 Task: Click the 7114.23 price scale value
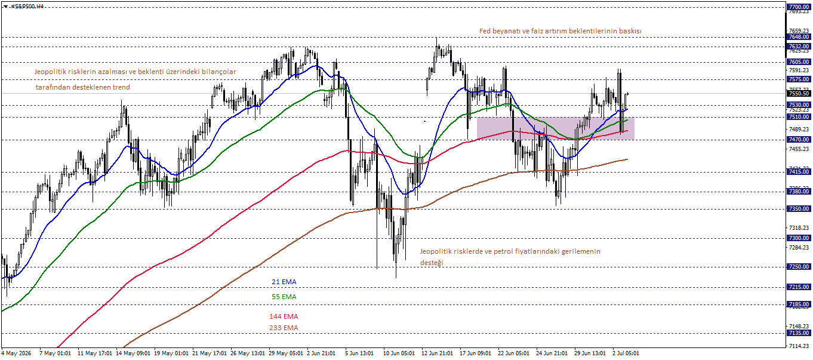(799, 346)
